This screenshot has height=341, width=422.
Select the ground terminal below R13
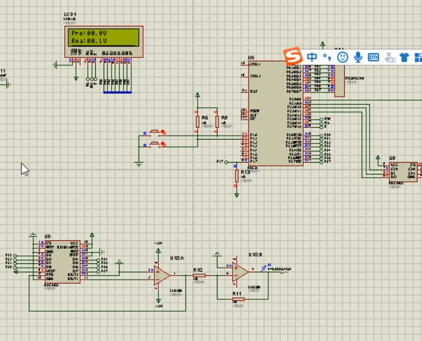coord(237,195)
